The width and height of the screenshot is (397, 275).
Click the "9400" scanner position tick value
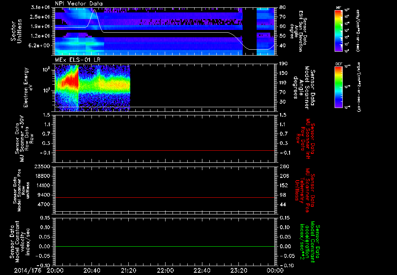[43, 195]
